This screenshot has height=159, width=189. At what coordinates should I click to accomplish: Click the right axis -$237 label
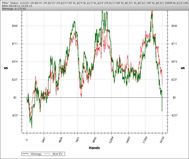point(174,115)
